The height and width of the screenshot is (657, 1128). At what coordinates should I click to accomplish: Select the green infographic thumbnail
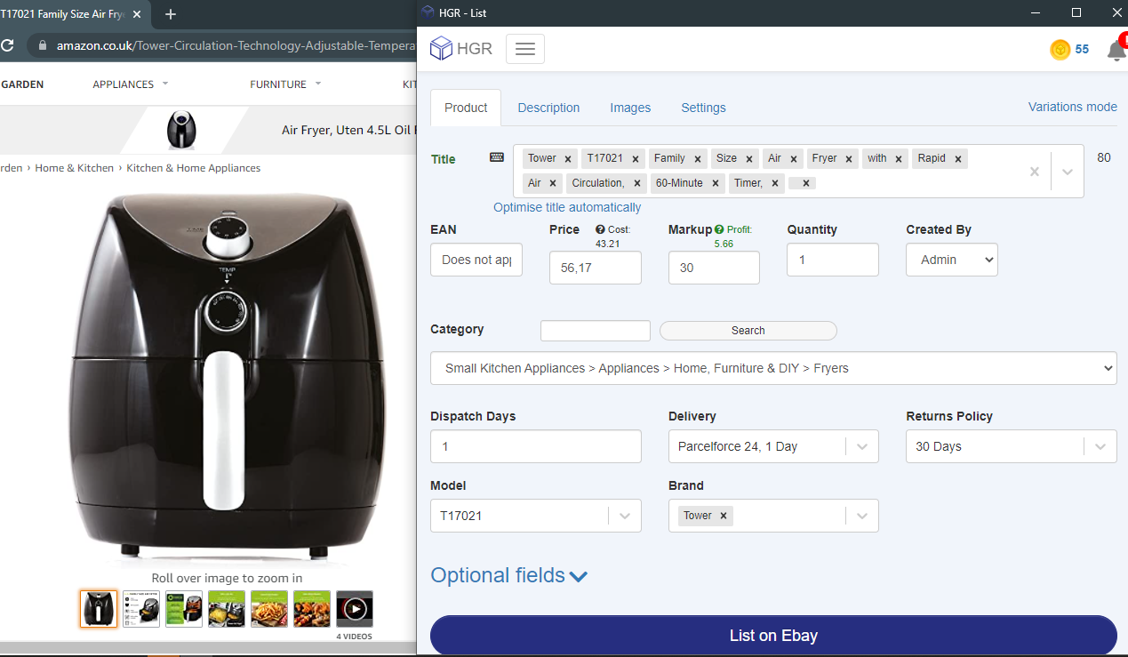[184, 609]
